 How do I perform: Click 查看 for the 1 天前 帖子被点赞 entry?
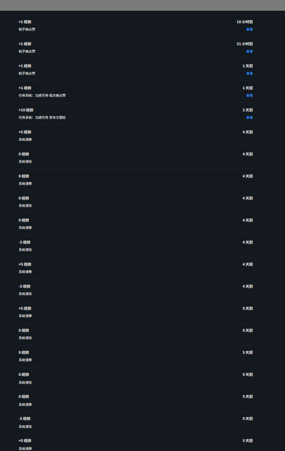pyautogui.click(x=249, y=73)
